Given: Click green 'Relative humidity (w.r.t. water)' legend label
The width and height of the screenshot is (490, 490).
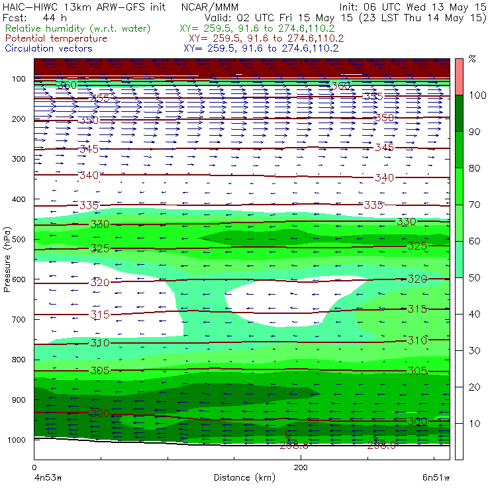Looking at the screenshot, I should pos(78,28).
